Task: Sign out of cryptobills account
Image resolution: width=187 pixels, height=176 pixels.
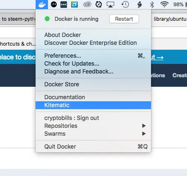Action: coord(93,118)
